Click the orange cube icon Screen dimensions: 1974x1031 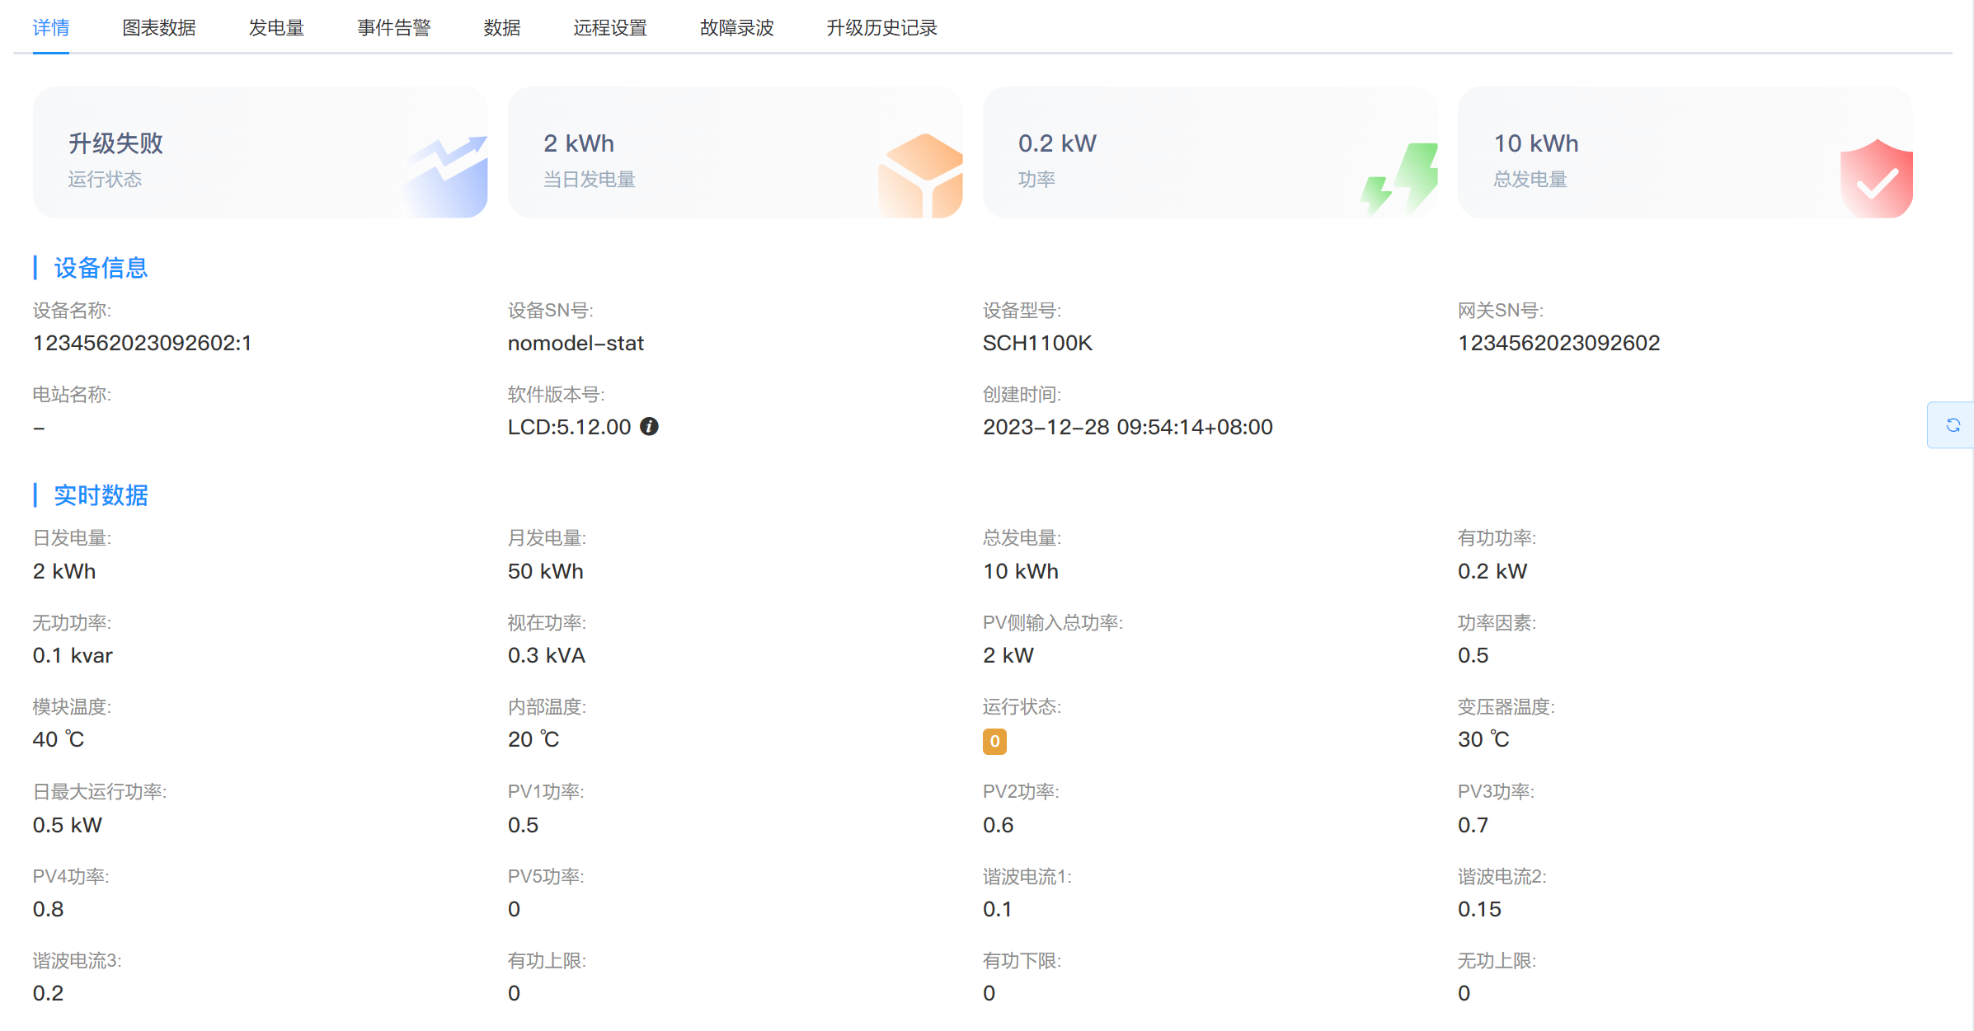coord(921,176)
